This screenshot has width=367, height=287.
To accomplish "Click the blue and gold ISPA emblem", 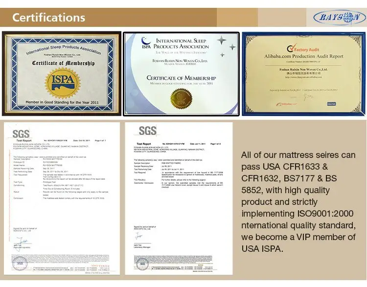I will [61, 81].
